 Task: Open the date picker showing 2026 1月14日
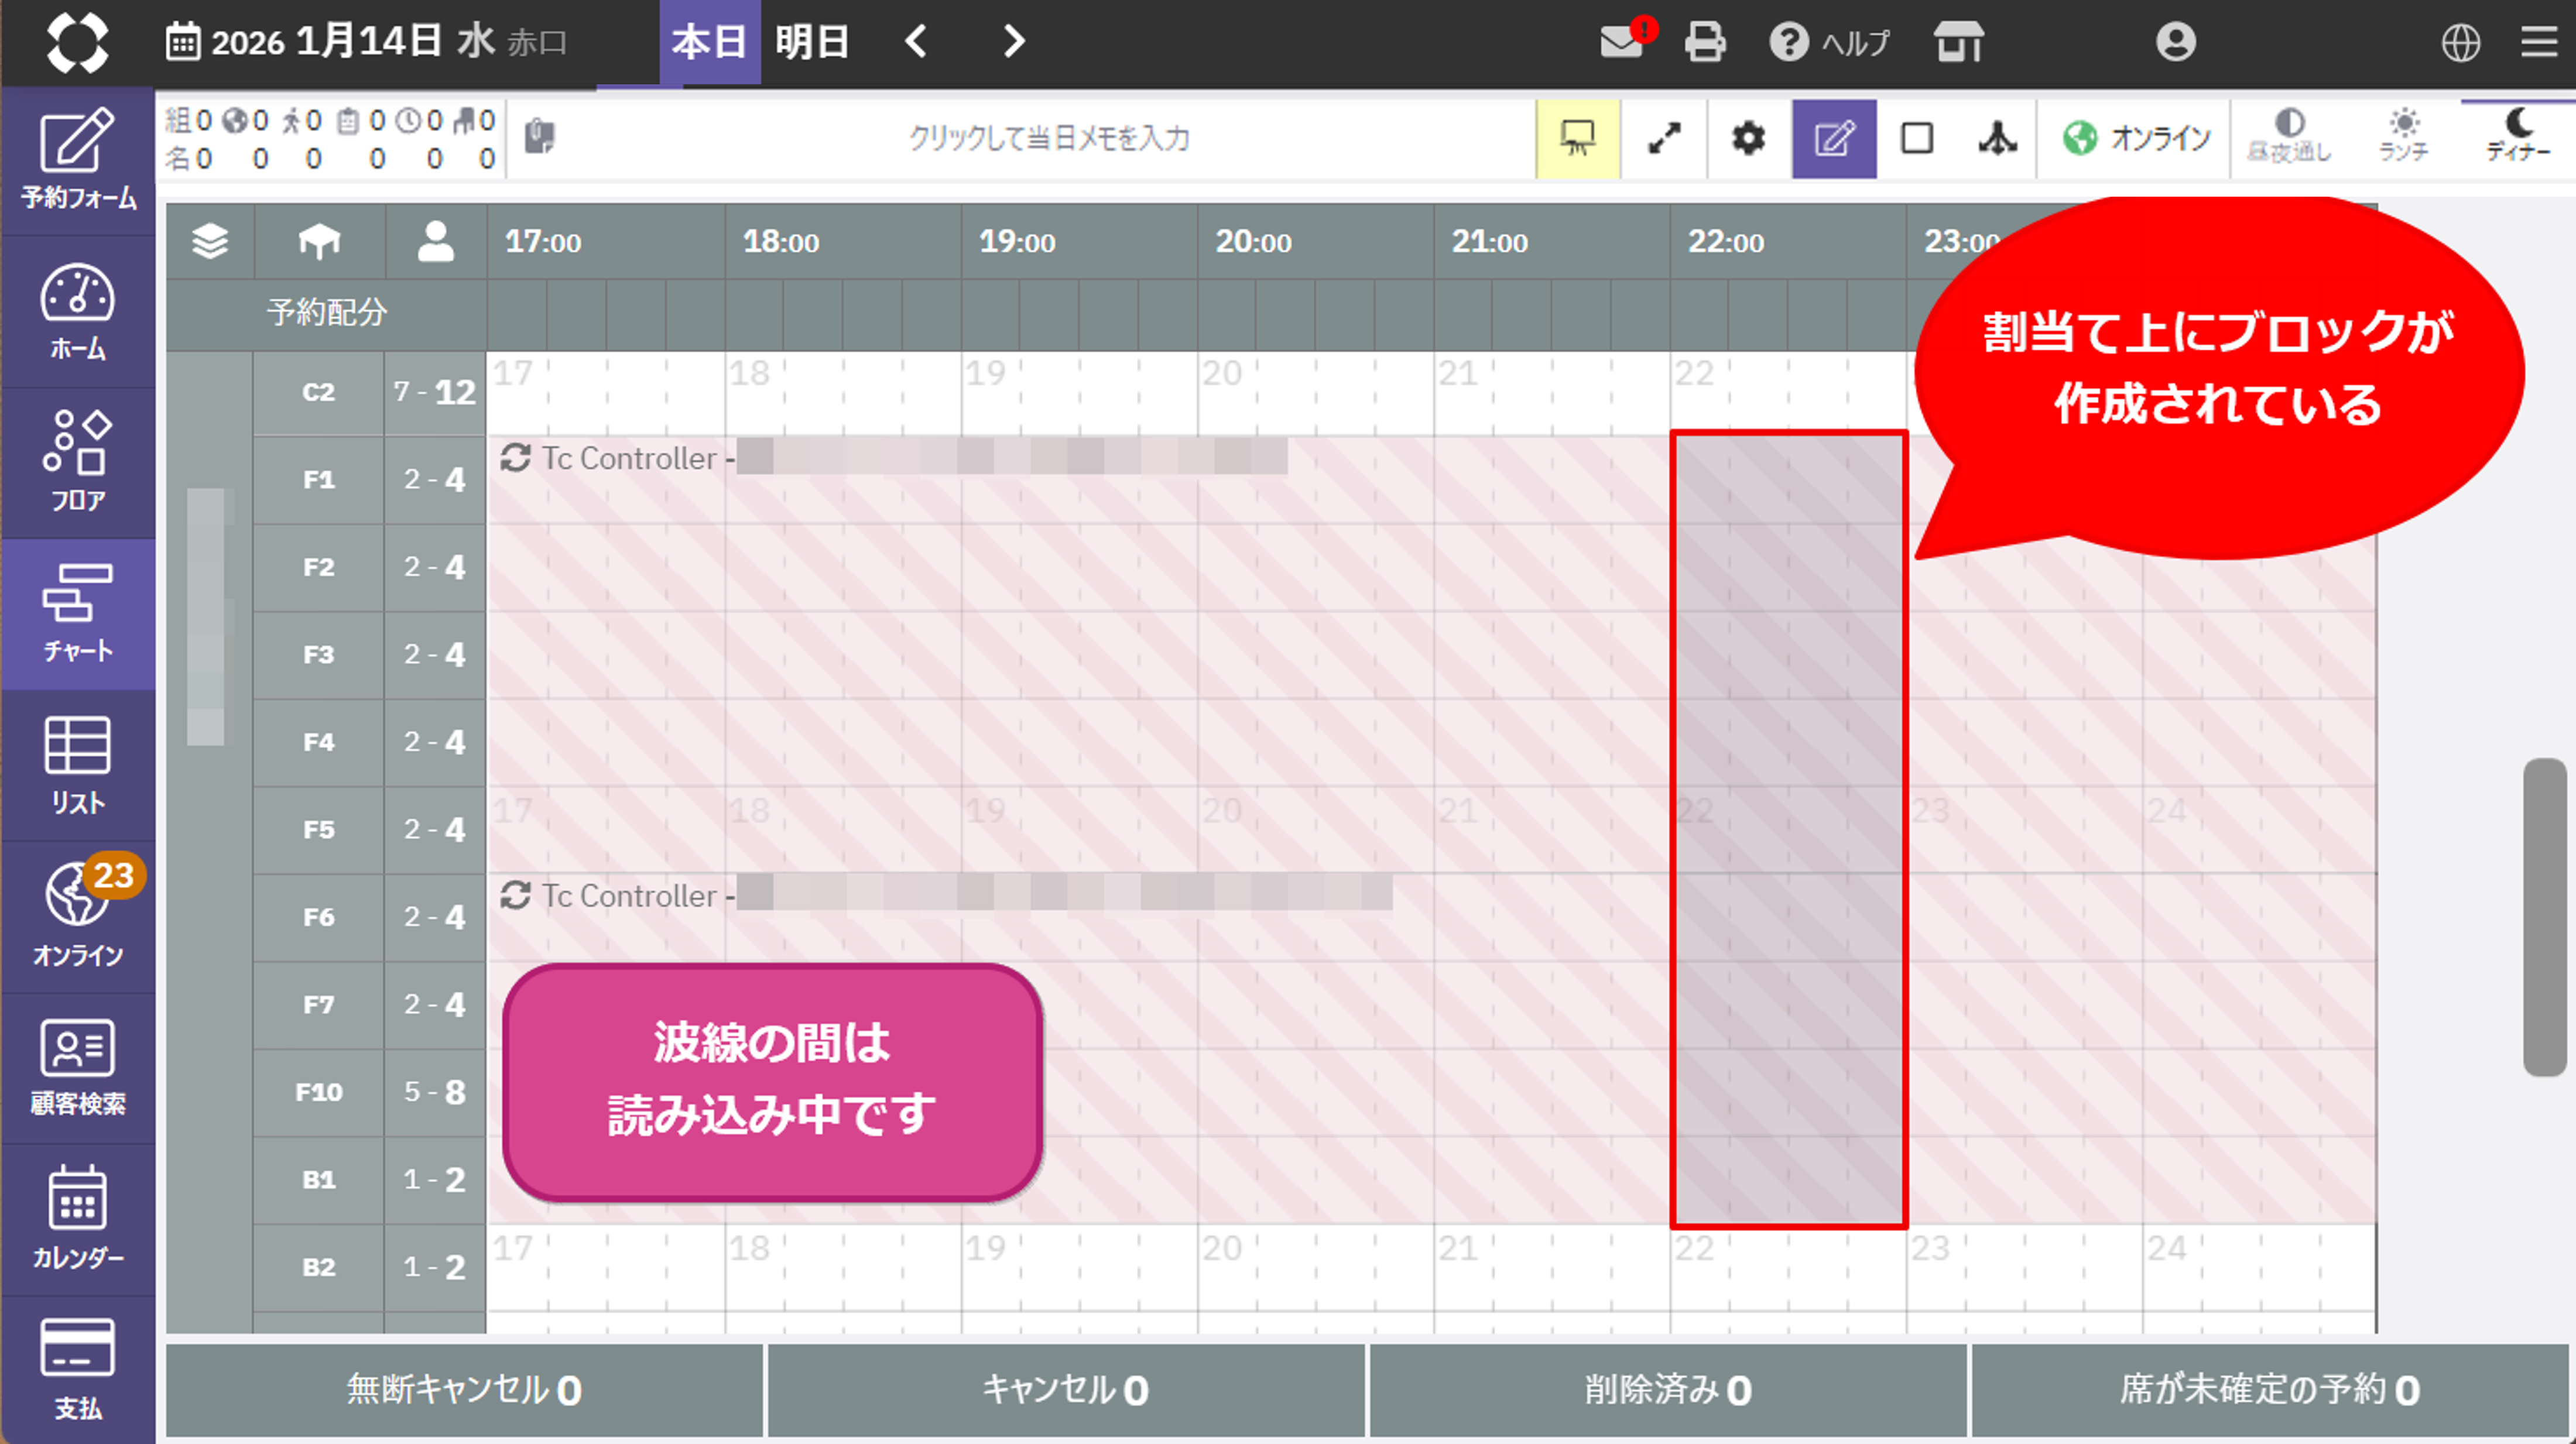tap(366, 42)
